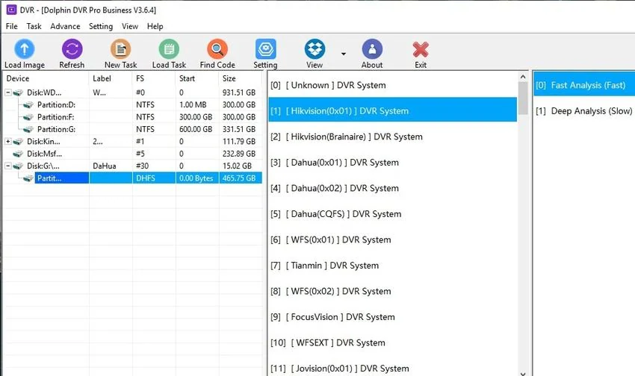Select WFS(0x02) DVR System entry
This screenshot has width=635, height=376.
click(392, 291)
